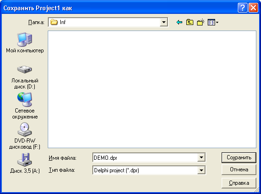
Task: Click the empty file list area
Action: pyautogui.click(x=152, y=89)
